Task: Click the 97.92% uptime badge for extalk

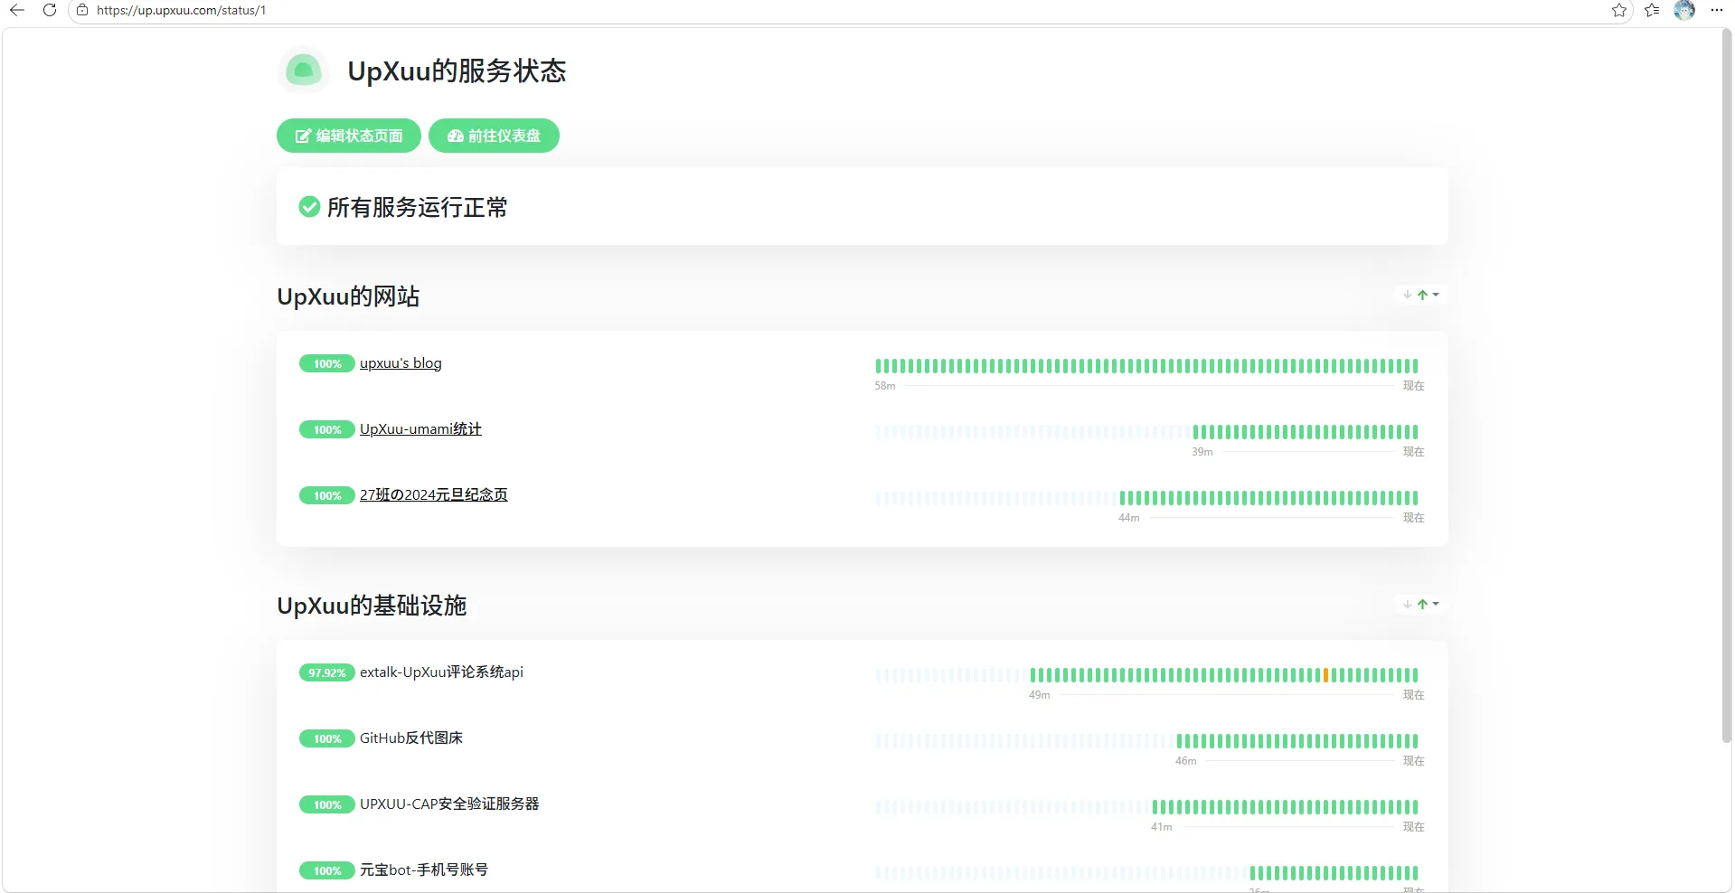Action: [x=327, y=672]
